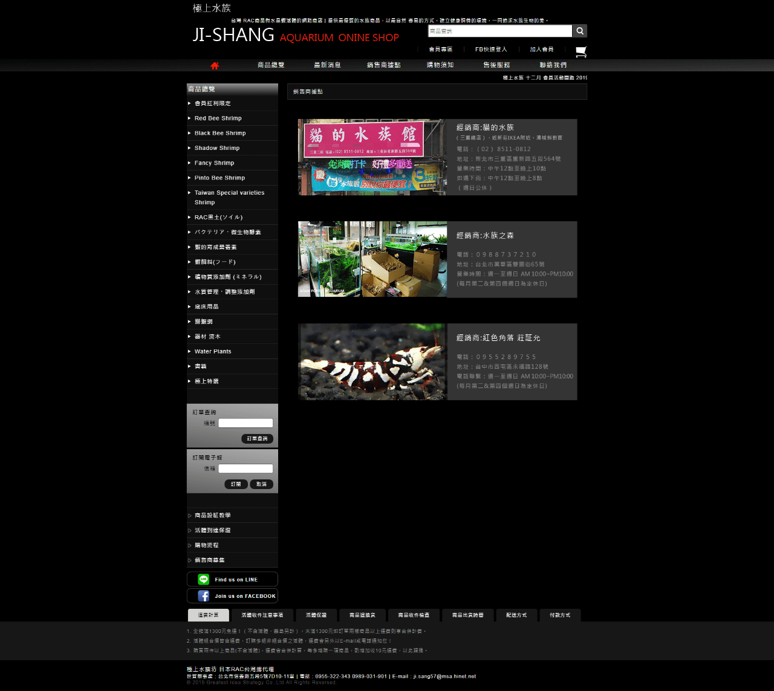774x691 pixels.
Task: Click 水族之森 aquarium shop photo
Action: pyautogui.click(x=372, y=259)
